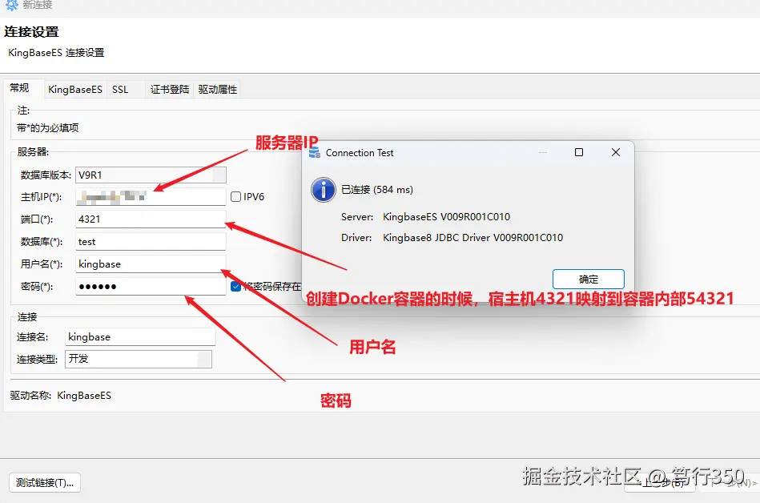Click the Connection Test database title icon

point(315,153)
